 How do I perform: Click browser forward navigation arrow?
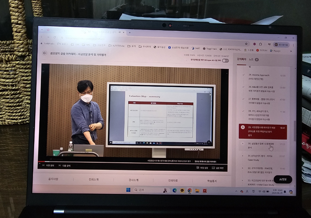pos(48,37)
